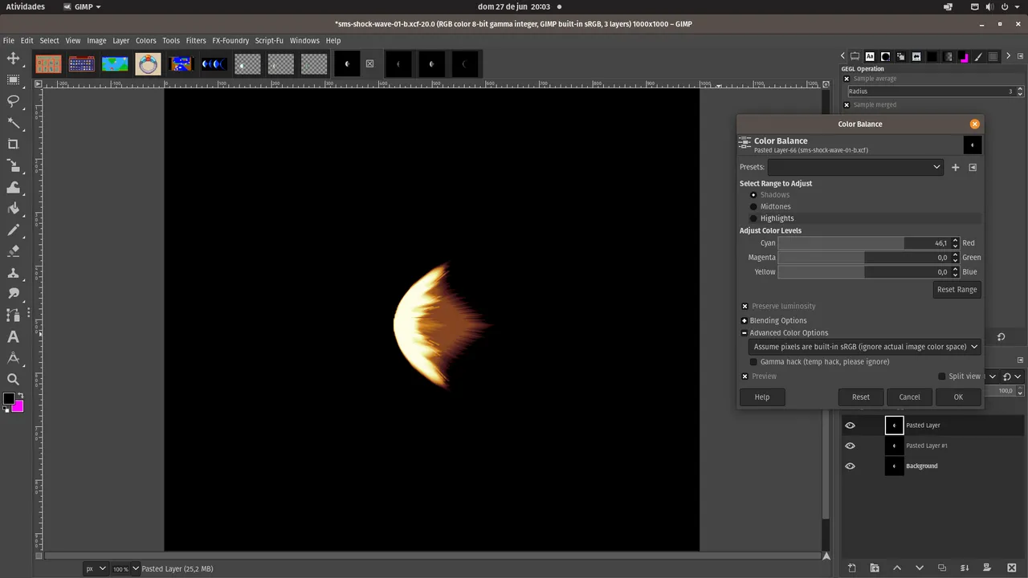Viewport: 1028px width, 578px height.
Task: Create a new layer from layers panel
Action: point(852,568)
